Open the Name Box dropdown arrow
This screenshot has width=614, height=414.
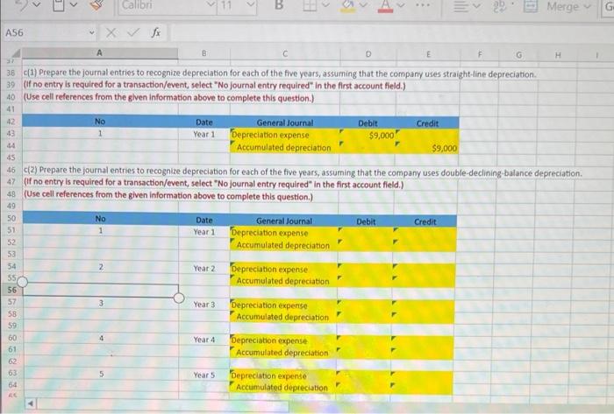click(x=91, y=32)
